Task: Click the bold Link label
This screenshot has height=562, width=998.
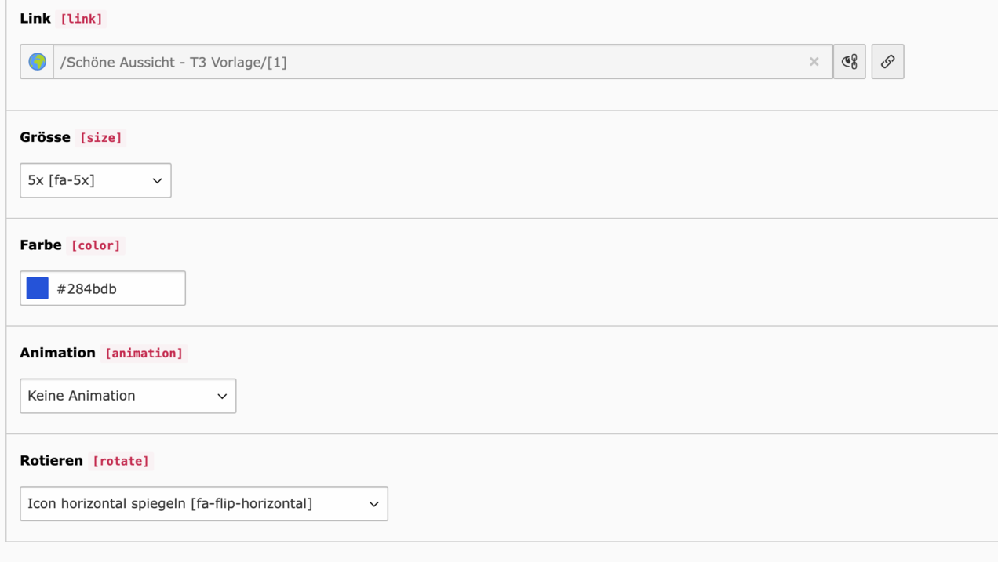Action: 35,19
